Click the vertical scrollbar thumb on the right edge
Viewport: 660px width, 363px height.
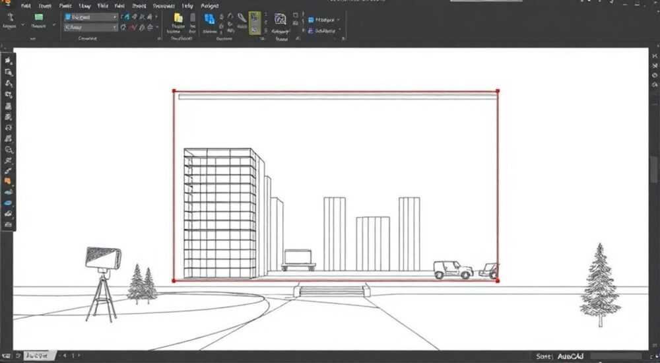pyautogui.click(x=655, y=169)
